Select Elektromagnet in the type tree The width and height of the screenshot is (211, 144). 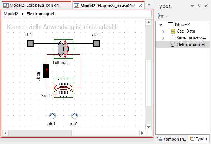click(x=191, y=44)
